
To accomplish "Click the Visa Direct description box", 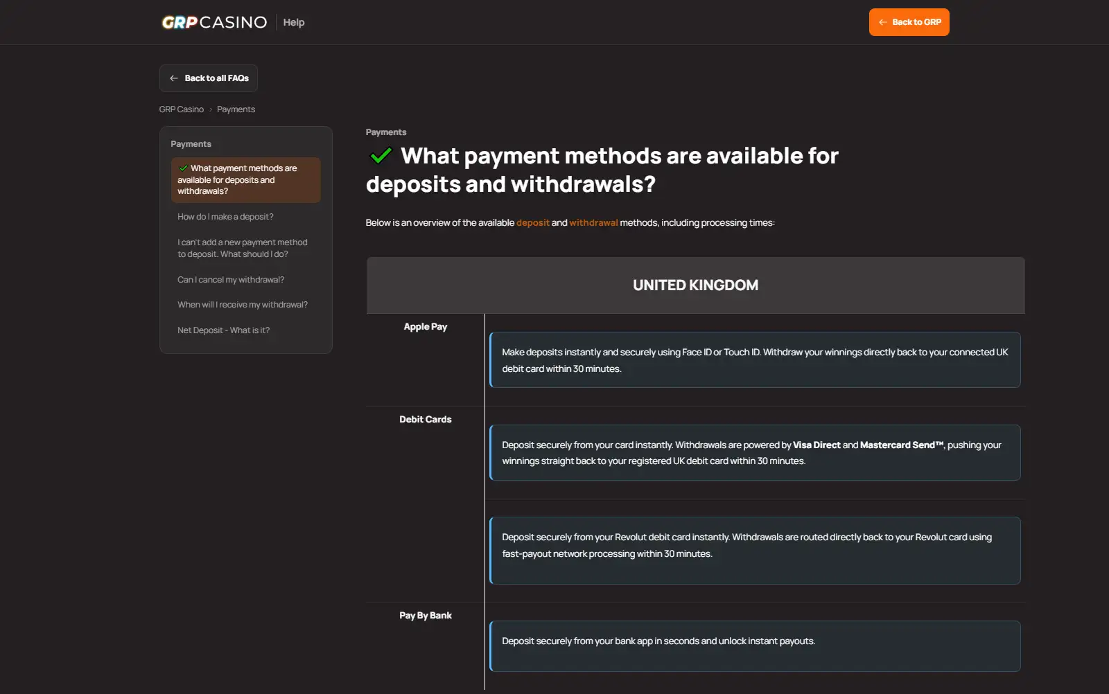I will coord(755,453).
